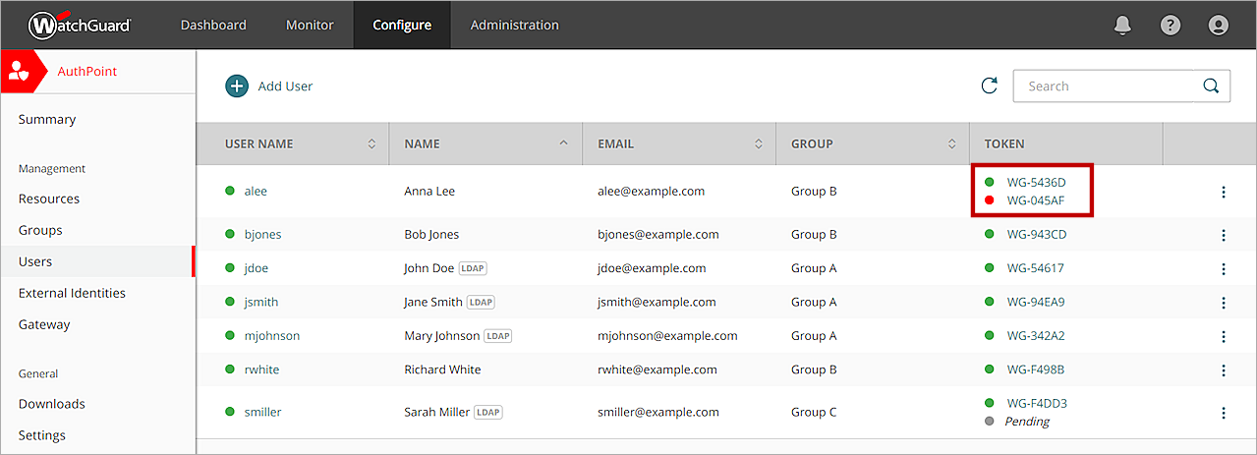Sort table by Group column
The height and width of the screenshot is (455, 1257).
tap(952, 144)
